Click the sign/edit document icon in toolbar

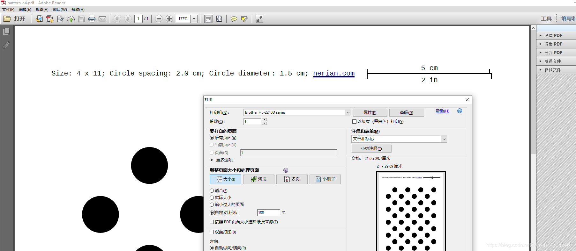click(61, 19)
